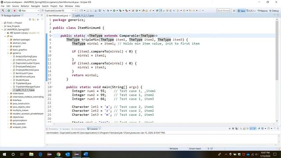This screenshot has width=281, height=158.
Task: Open the Window menu
Action: click(x=69, y=6)
